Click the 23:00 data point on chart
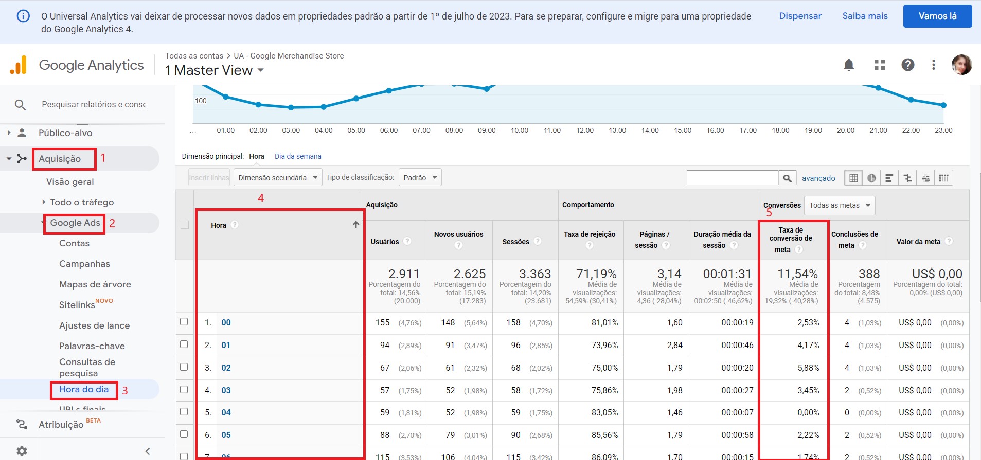 click(943, 105)
